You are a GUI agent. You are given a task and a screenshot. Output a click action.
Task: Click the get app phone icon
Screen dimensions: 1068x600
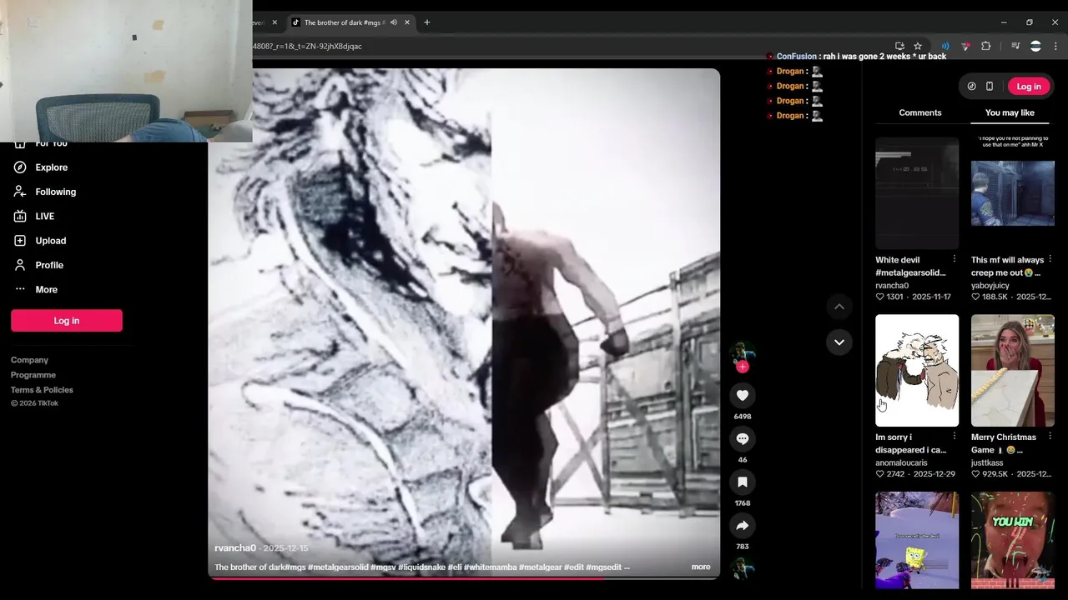click(x=990, y=87)
